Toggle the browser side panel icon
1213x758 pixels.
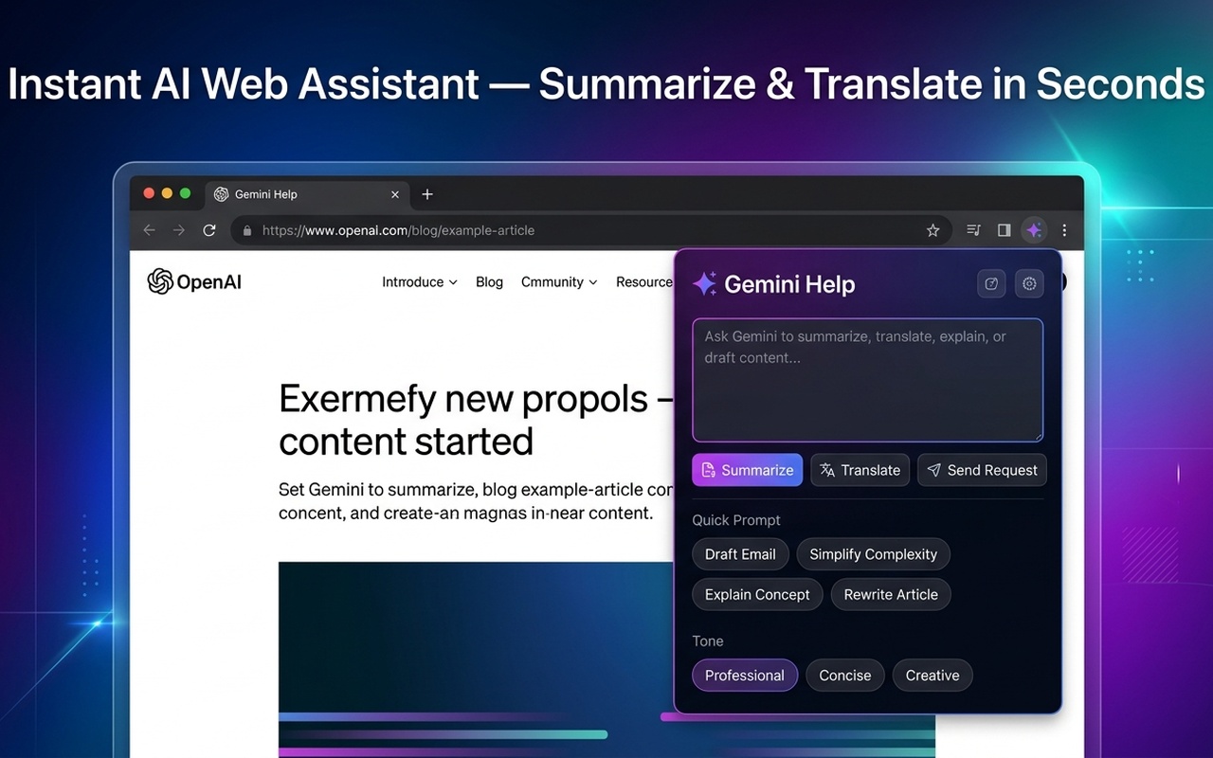pos(1004,230)
